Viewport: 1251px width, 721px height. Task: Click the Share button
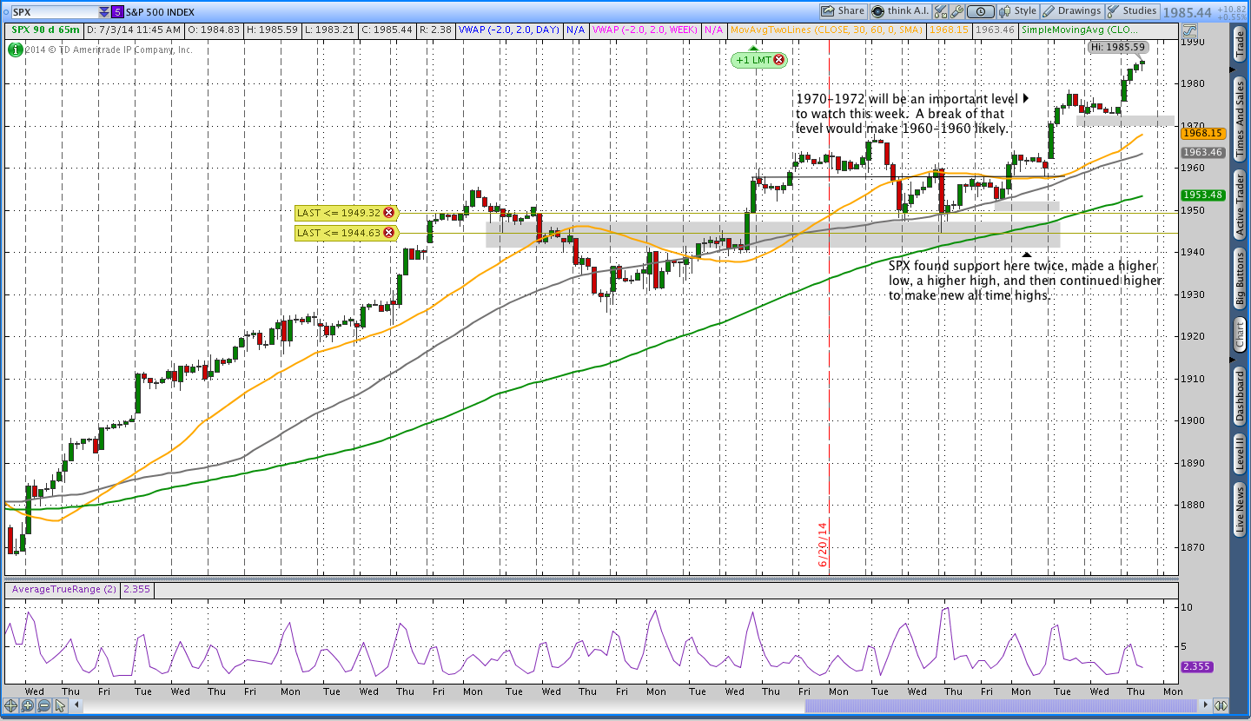pyautogui.click(x=844, y=11)
